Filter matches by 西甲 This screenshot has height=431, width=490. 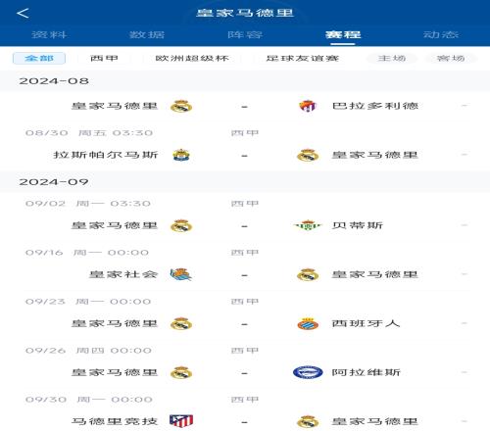tap(104, 58)
